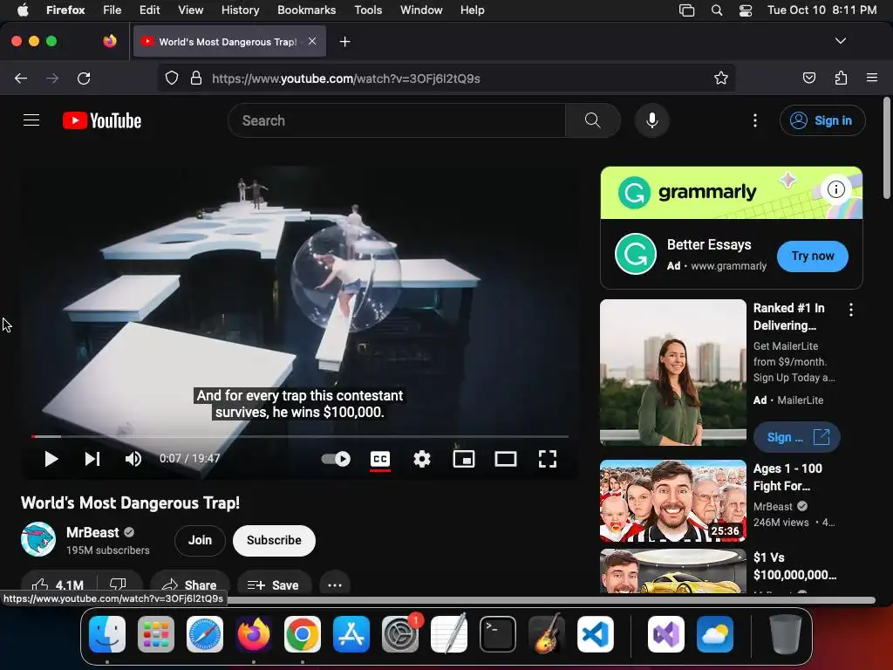Reload the current page
This screenshot has width=893, height=670.
tap(84, 78)
